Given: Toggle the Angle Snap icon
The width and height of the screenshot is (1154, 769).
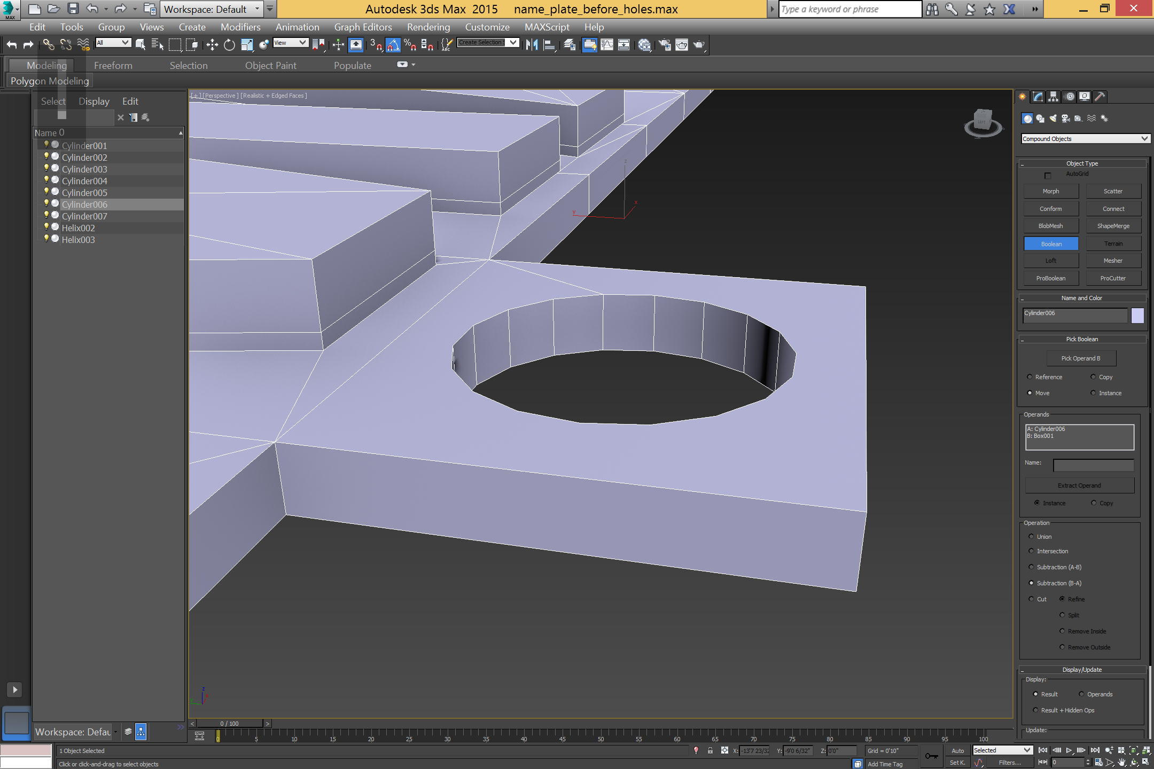Looking at the screenshot, I should pyautogui.click(x=393, y=45).
